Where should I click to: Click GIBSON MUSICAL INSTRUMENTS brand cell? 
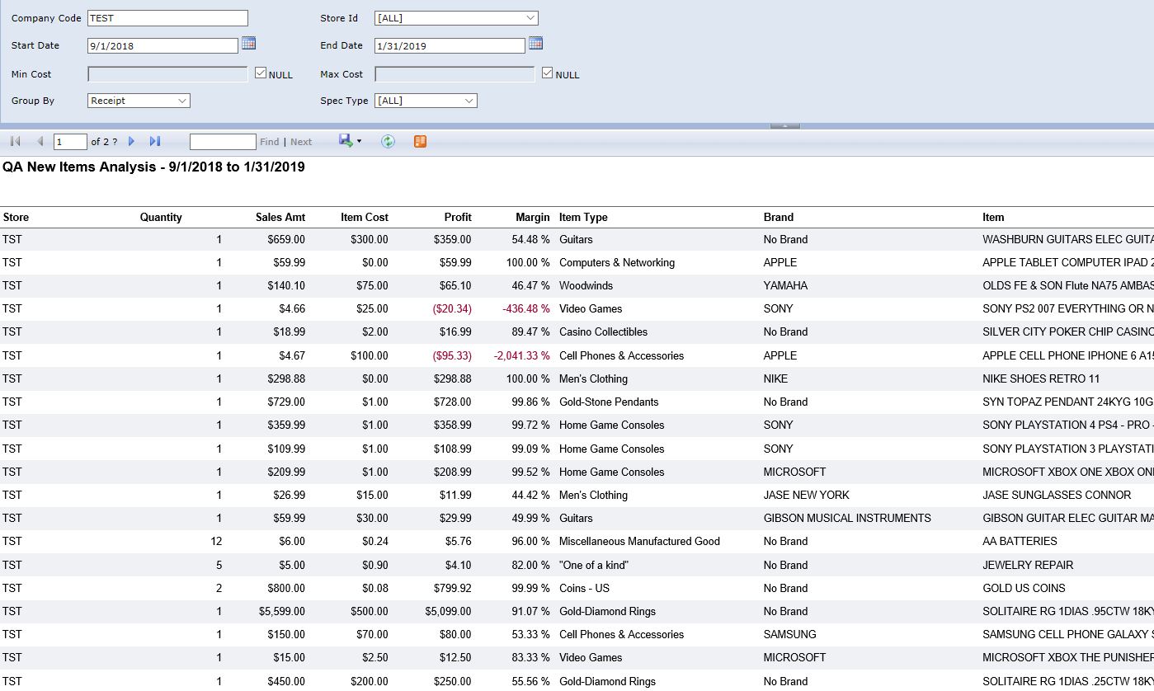pos(847,519)
